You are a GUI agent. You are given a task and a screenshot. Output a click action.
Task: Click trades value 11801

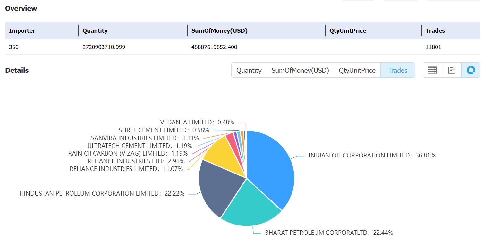[433, 47]
